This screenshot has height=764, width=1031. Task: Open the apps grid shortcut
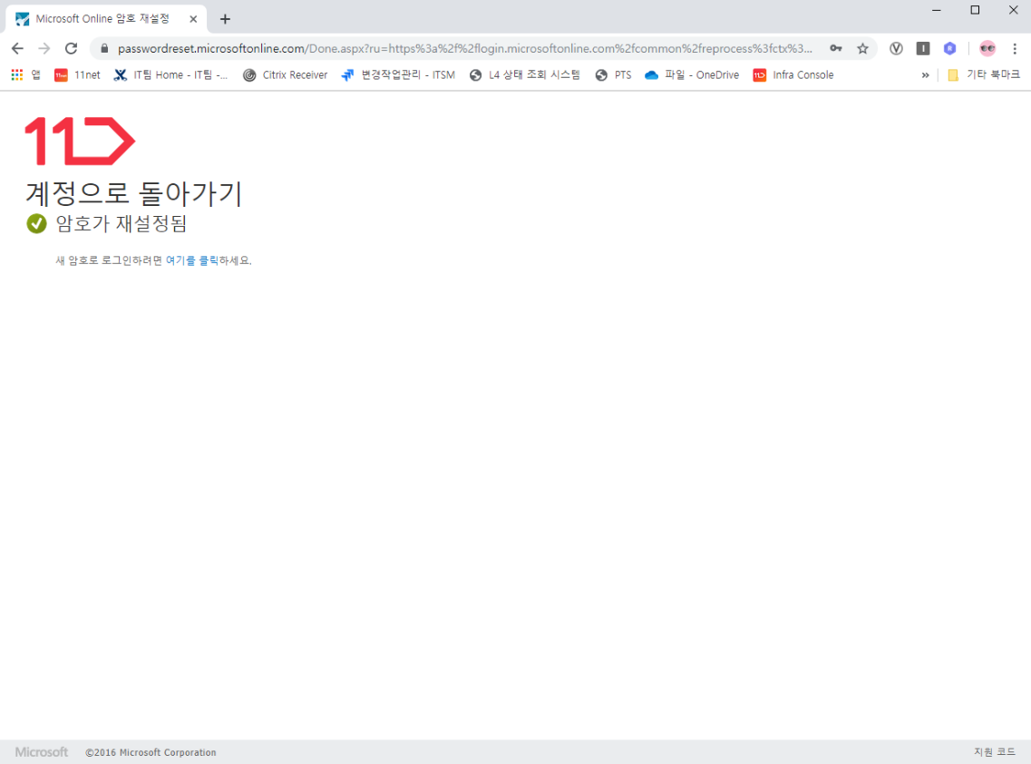(25, 75)
